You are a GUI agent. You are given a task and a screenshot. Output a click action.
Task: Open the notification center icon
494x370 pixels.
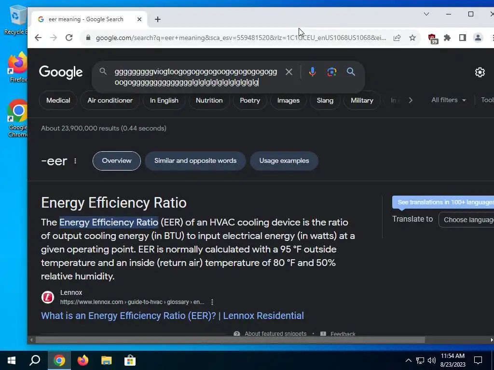pos(478,360)
